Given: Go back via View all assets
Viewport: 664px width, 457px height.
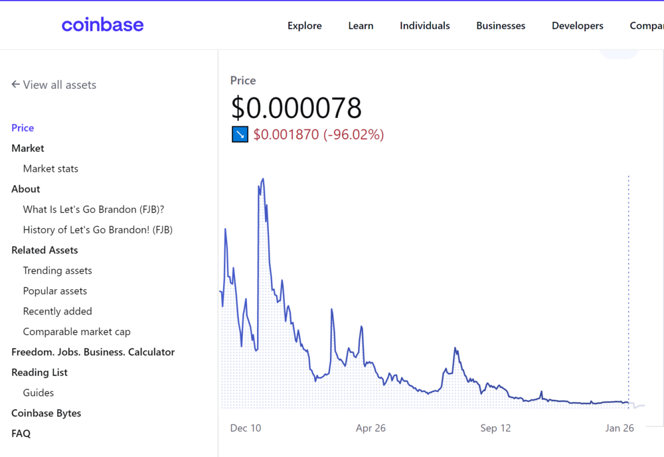Looking at the screenshot, I should tap(54, 85).
